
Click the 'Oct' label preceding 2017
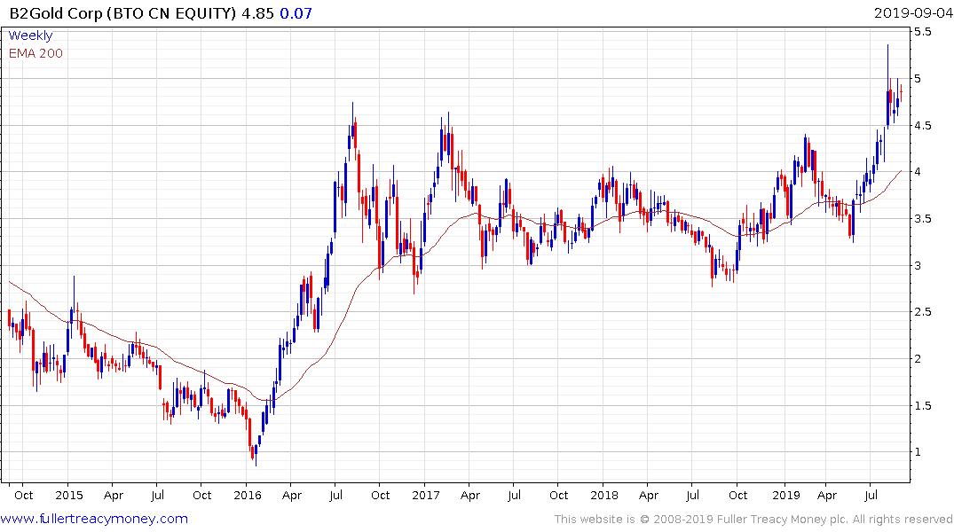381,495
